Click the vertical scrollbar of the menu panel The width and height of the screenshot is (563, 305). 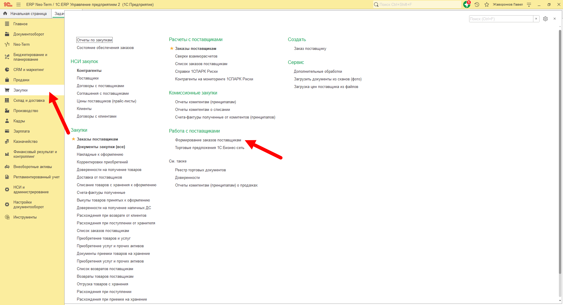(560, 152)
